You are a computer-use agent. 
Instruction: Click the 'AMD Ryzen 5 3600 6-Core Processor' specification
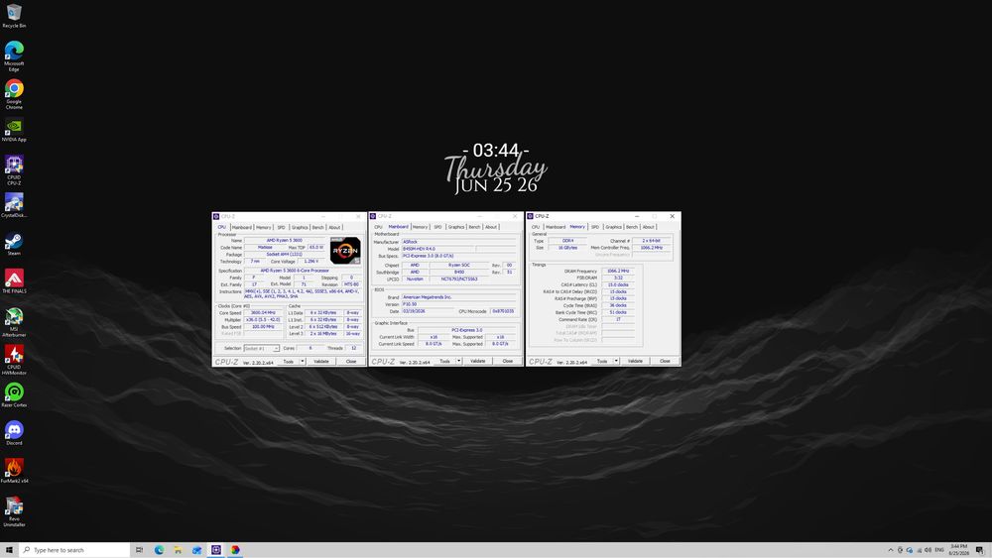pyautogui.click(x=295, y=271)
